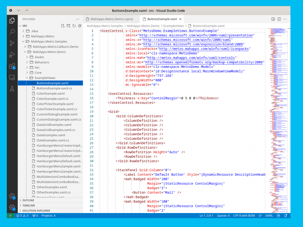Expand the .idea folder
This screenshot has height=227, width=303.
click(x=50, y=31)
